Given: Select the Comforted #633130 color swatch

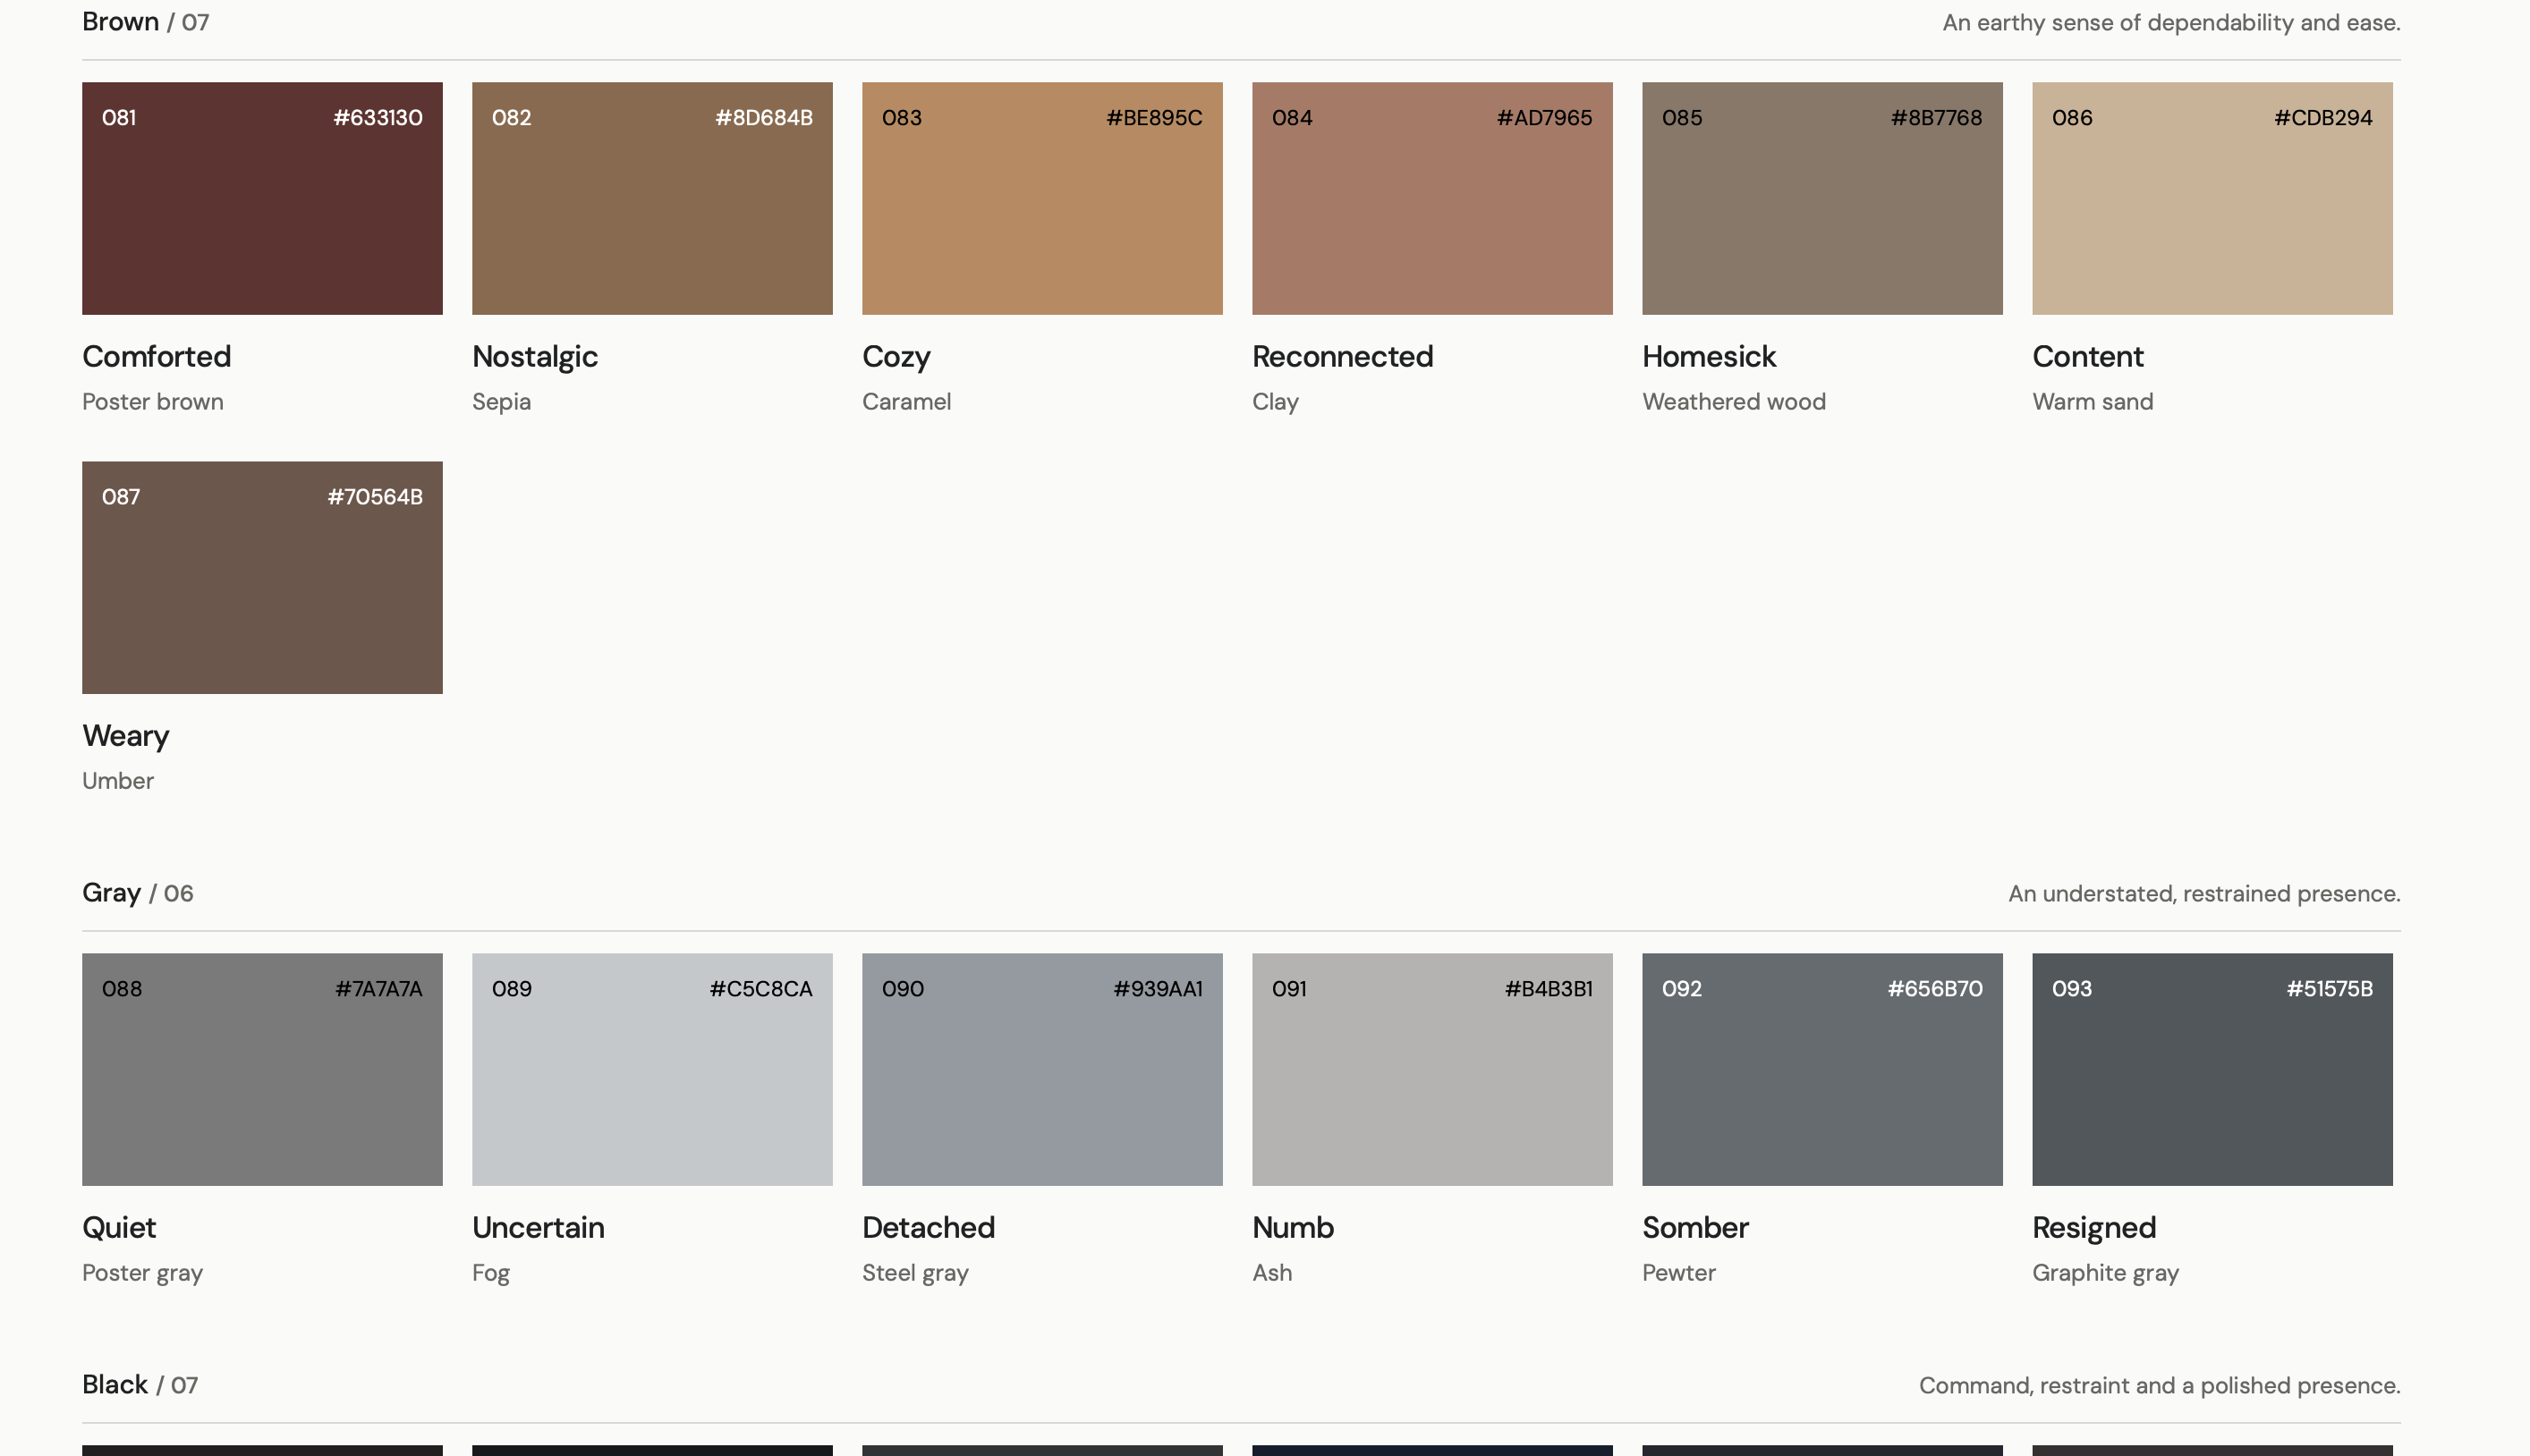Looking at the screenshot, I should (x=262, y=198).
